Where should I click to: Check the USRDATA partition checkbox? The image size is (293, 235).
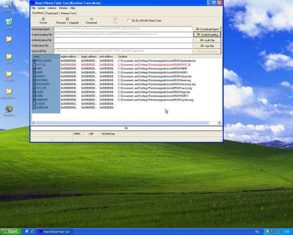point(34,108)
